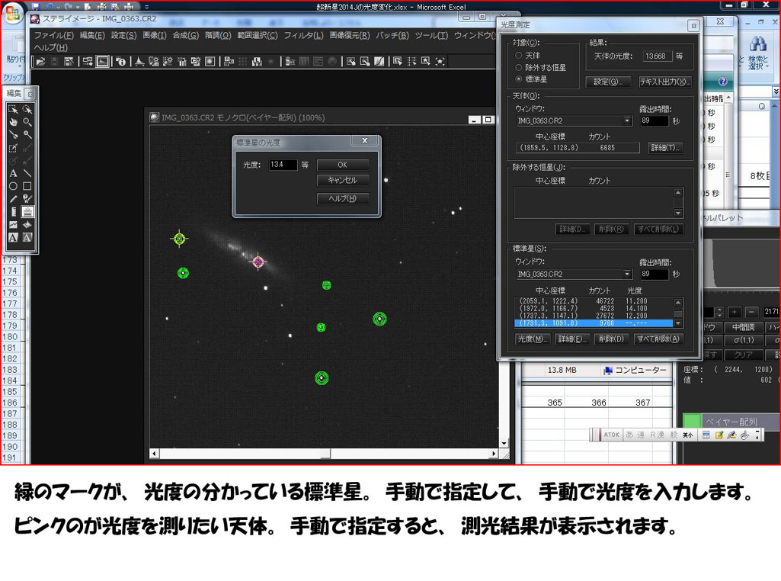Click the tone curve toolbar icon
The height and width of the screenshot is (581, 781).
[x=379, y=61]
